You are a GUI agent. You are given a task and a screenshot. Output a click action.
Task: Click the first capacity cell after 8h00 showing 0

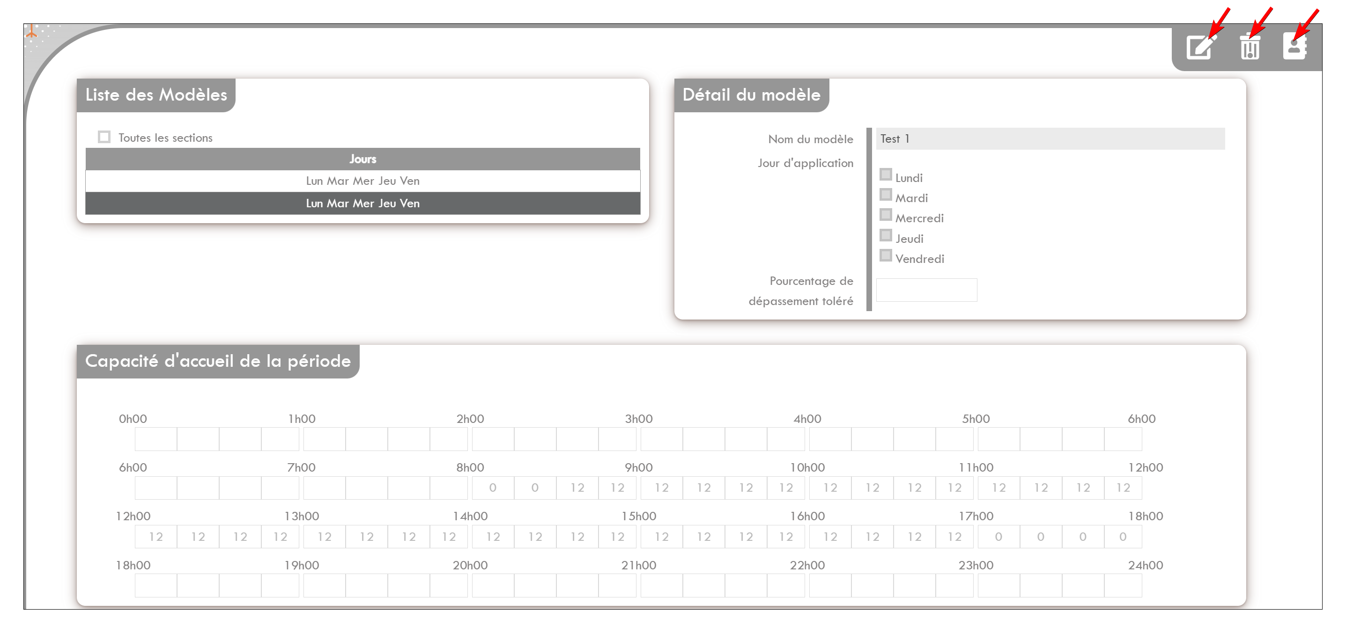tap(493, 488)
